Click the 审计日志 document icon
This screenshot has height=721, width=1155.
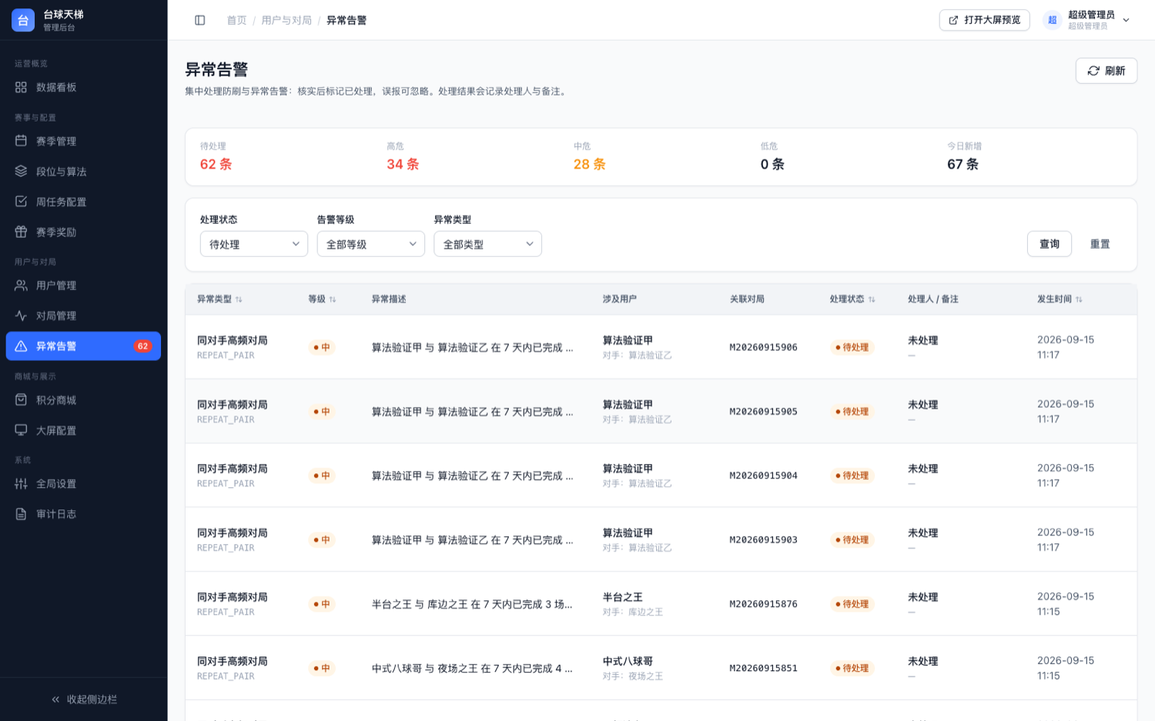point(21,514)
